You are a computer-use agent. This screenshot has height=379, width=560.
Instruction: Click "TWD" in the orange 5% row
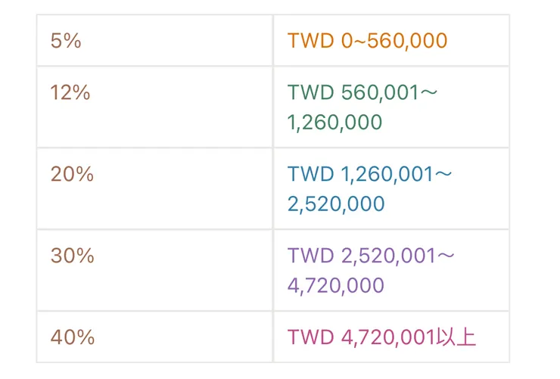[310, 41]
